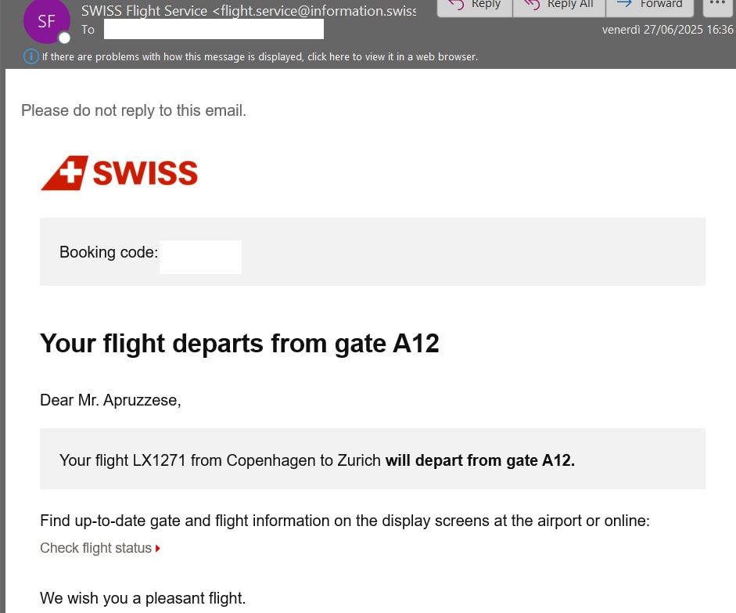Click the SWISS Flight Service sender name
This screenshot has height=613, width=736.
coord(144,11)
